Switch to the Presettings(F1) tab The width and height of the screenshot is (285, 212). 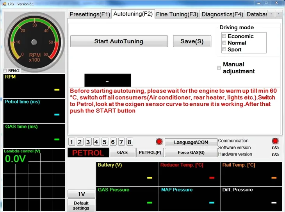click(89, 14)
